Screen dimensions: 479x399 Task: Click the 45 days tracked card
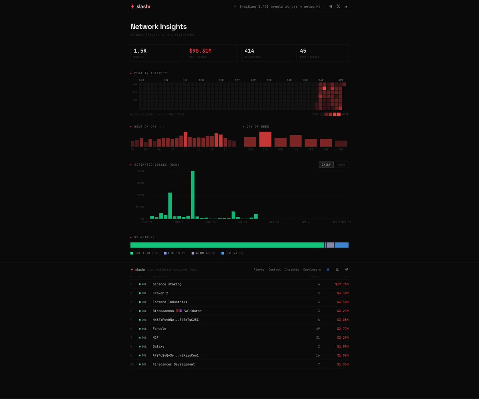point(323,53)
